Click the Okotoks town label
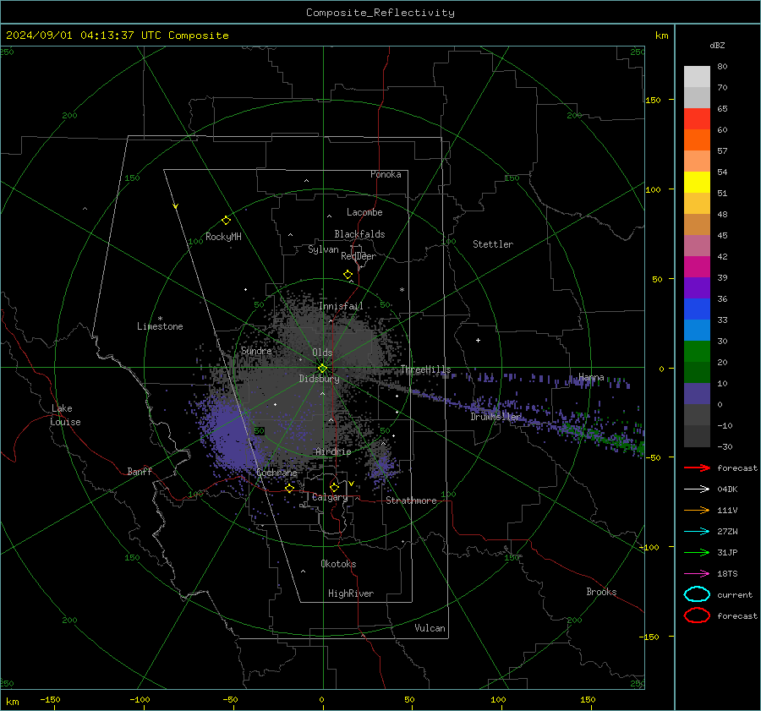Image resolution: width=761 pixels, height=711 pixels. [338, 564]
